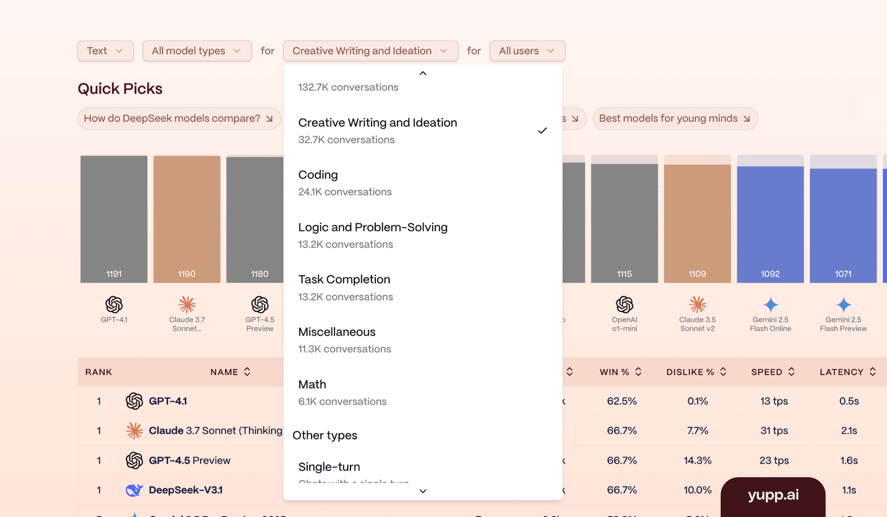This screenshot has width=887, height=517.
Task: Open the Text modality dropdown
Action: click(105, 51)
